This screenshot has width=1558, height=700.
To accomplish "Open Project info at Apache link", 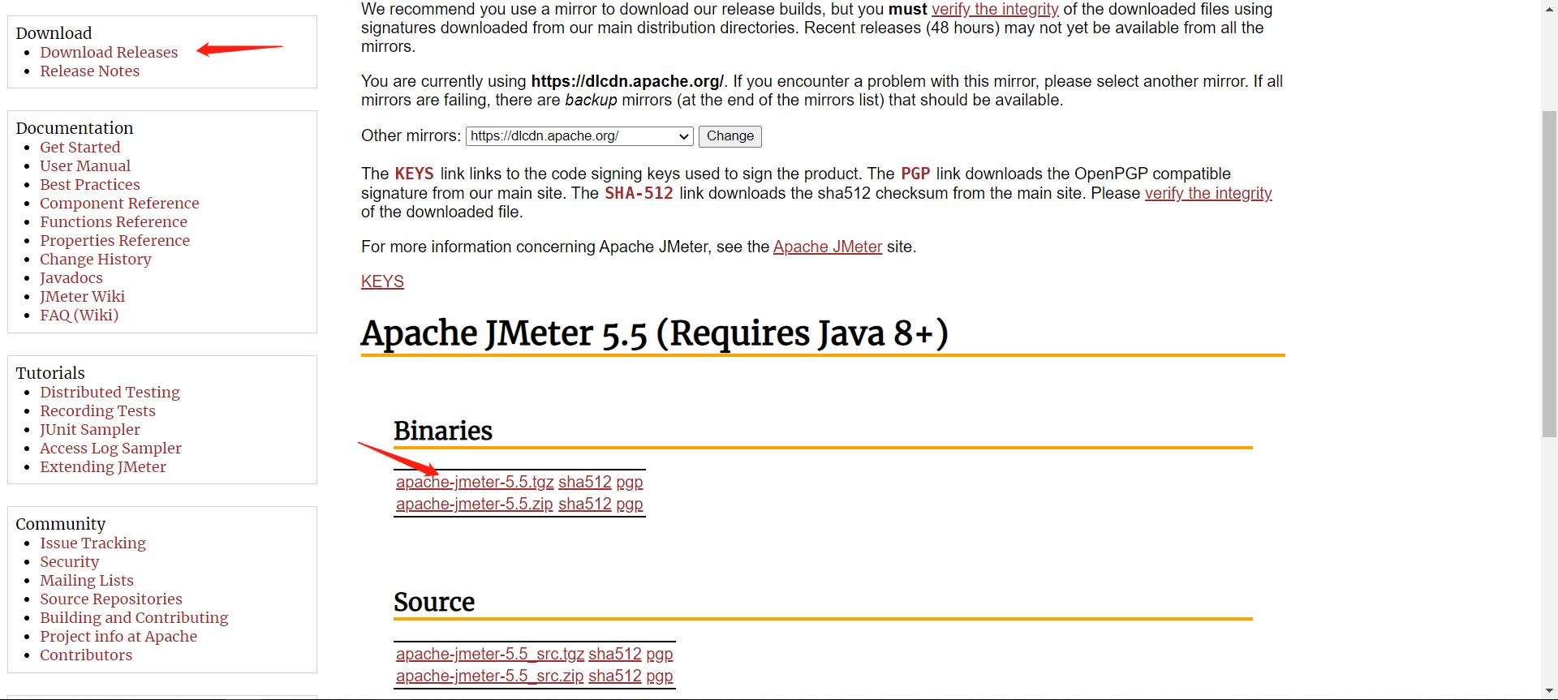I will (x=118, y=637).
